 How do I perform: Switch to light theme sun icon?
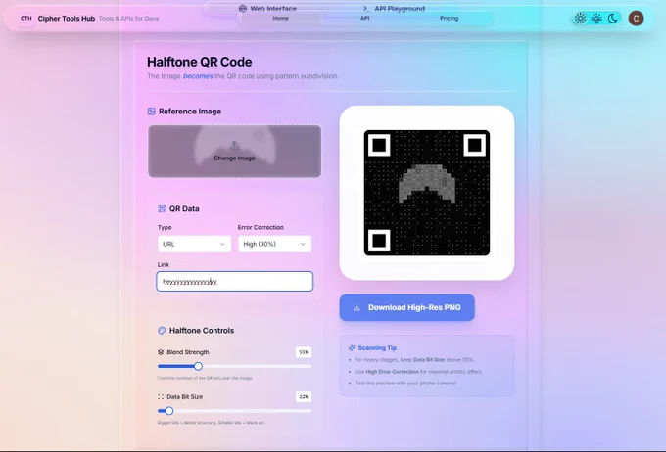pyautogui.click(x=580, y=19)
